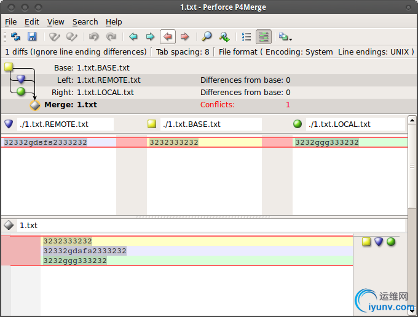Image resolution: width=418 pixels, height=317 pixels.
Task: Toggle local text with green circle in merge pane
Action: [391, 242]
